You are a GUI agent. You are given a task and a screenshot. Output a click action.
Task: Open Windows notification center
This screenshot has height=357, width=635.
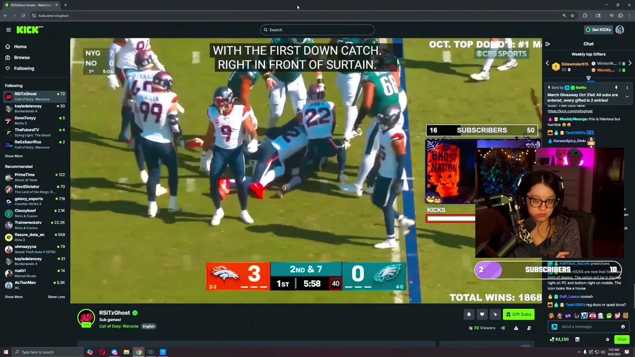(x=627, y=352)
